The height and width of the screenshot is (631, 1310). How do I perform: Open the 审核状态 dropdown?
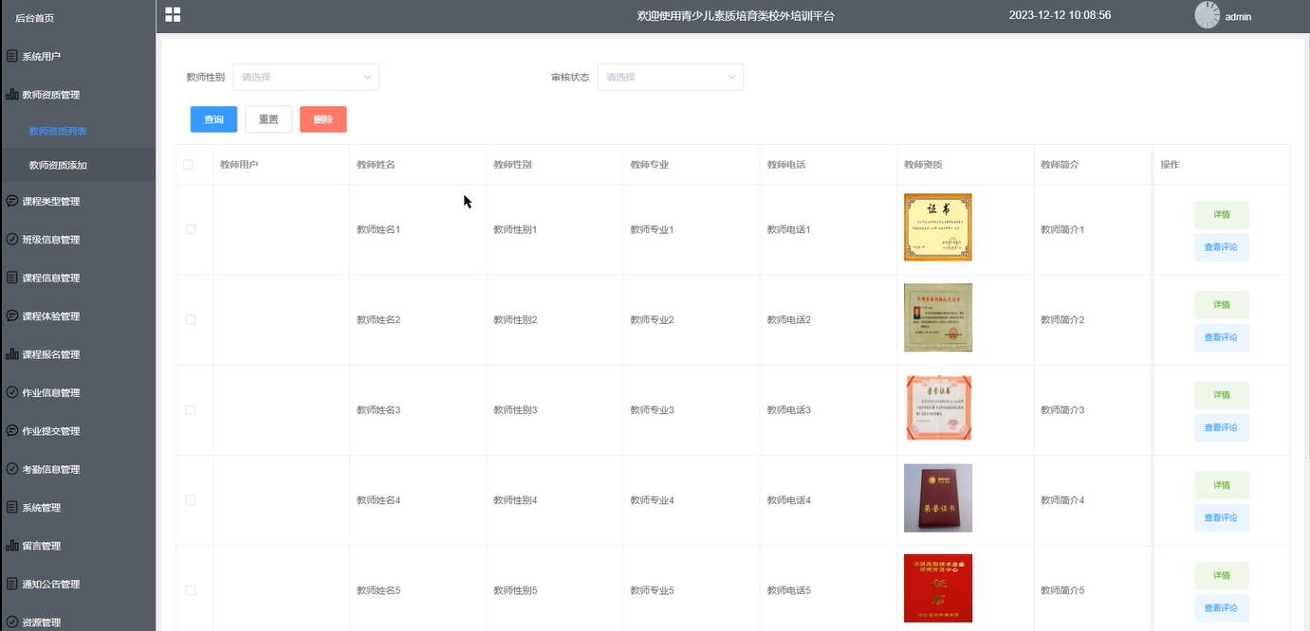[x=671, y=77]
